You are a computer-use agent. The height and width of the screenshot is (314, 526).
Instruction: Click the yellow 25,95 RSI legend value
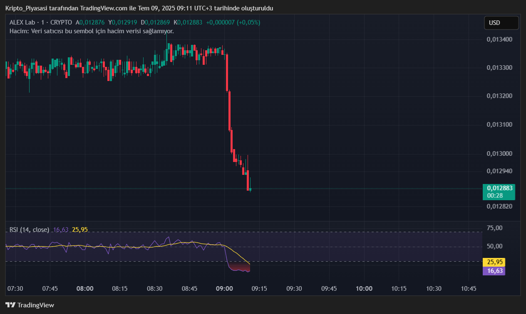(80, 230)
